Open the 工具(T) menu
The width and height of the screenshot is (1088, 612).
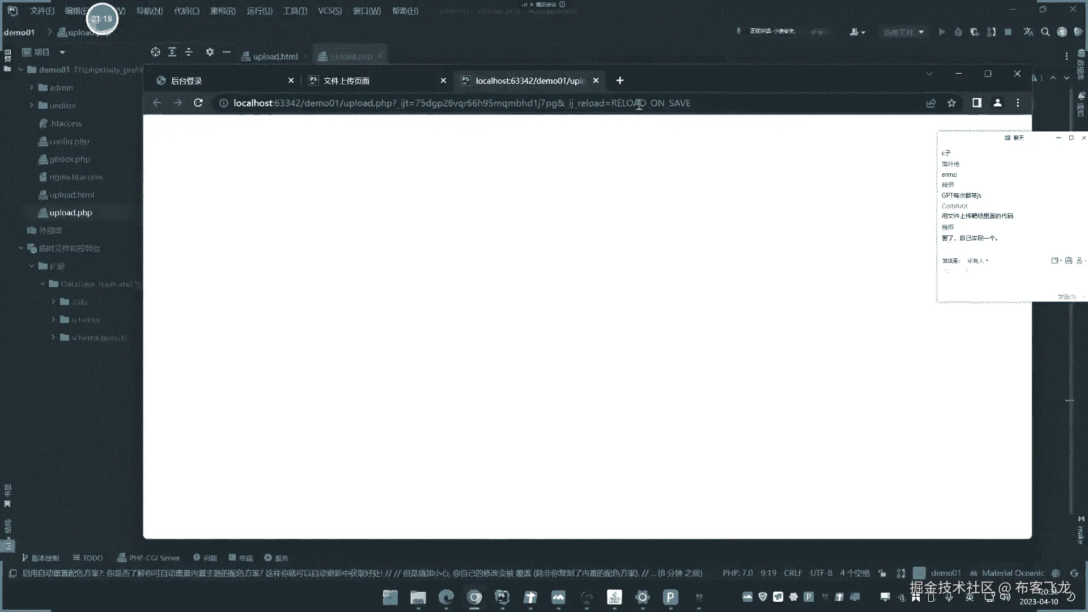click(x=295, y=11)
